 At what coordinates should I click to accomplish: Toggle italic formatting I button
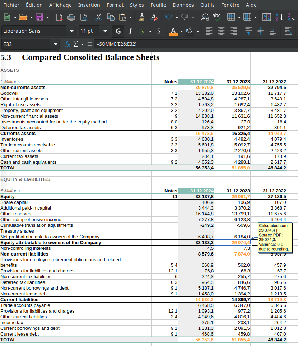pyautogui.click(x=130, y=31)
